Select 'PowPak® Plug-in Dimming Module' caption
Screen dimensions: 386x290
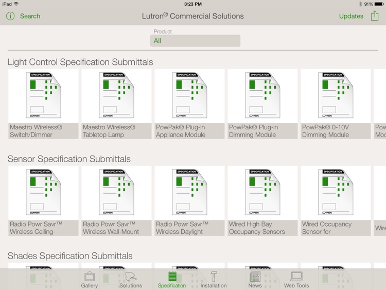[x=262, y=131]
